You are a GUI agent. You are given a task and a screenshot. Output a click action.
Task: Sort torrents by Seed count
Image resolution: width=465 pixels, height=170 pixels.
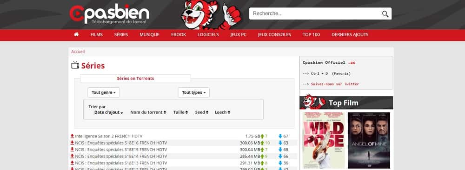click(202, 112)
